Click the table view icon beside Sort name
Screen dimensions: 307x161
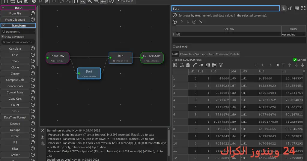point(297,8)
